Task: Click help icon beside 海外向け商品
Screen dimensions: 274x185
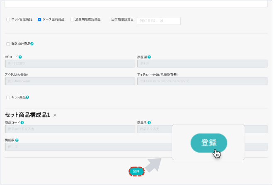Action: [32, 44]
